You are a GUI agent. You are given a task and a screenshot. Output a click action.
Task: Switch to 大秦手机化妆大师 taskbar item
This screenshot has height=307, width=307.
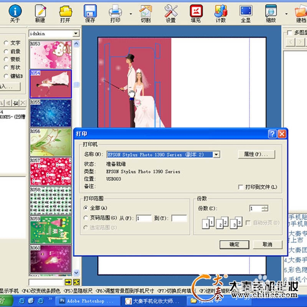click(x=153, y=301)
